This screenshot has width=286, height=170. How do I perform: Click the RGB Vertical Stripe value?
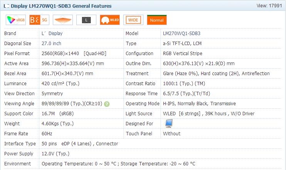(183, 54)
